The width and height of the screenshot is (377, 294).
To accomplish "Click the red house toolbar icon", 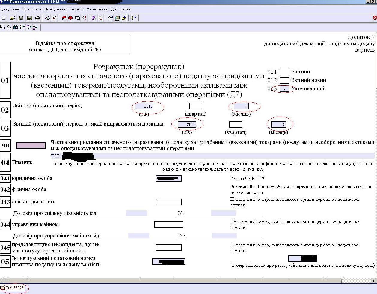I will tap(64, 18).
